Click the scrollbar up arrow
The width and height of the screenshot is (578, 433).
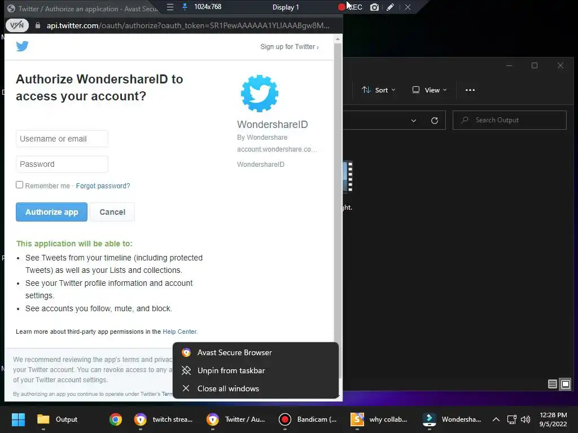[338, 39]
